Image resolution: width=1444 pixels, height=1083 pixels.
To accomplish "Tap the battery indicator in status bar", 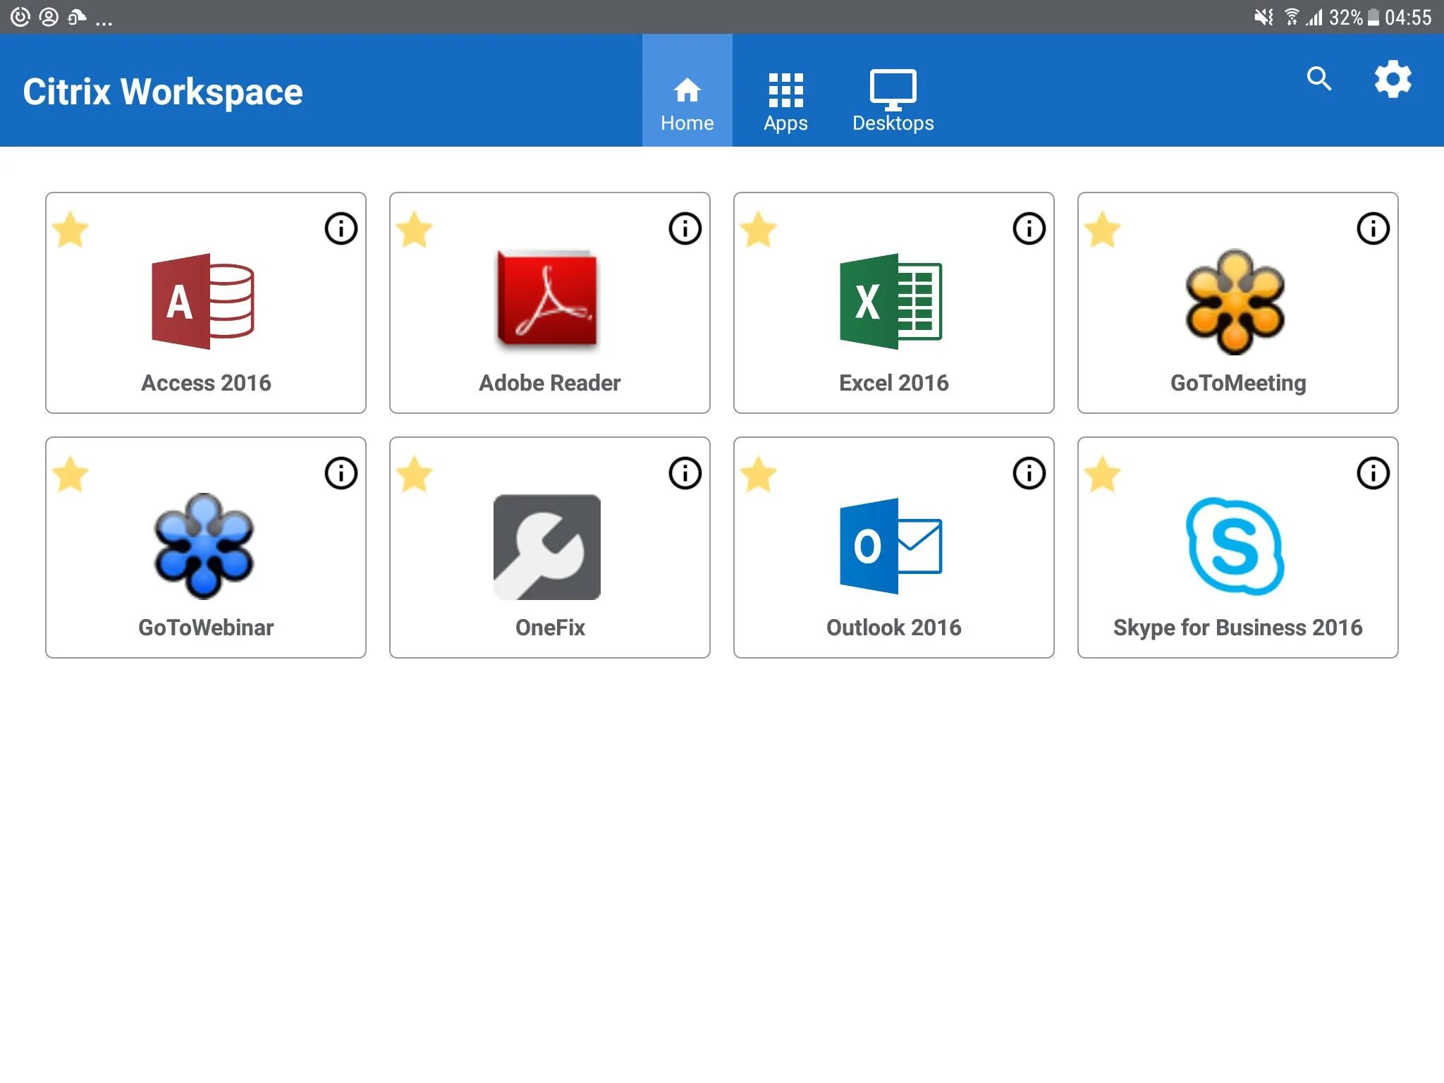I will (1373, 17).
